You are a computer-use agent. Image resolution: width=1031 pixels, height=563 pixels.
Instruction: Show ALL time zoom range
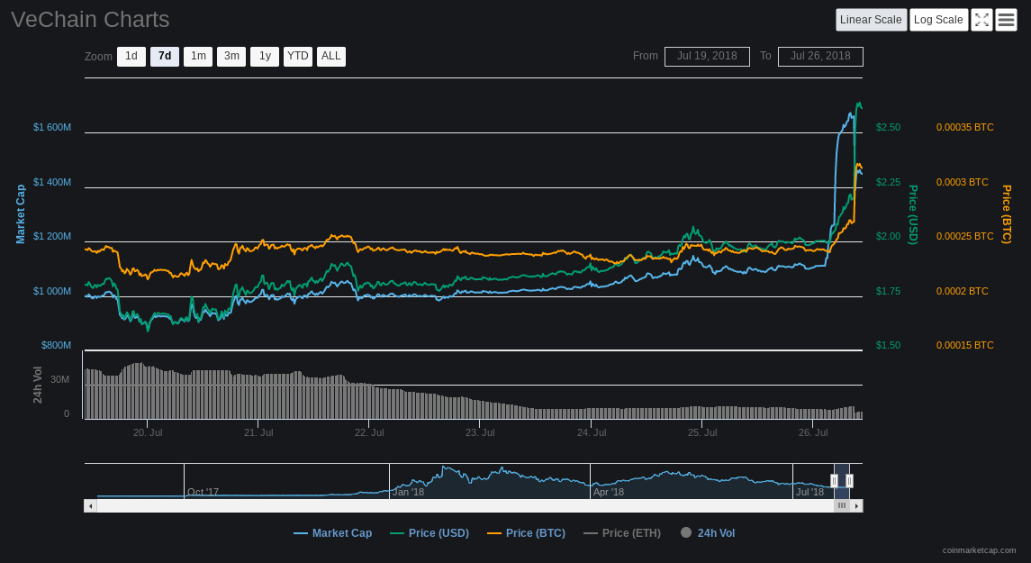[x=331, y=57]
